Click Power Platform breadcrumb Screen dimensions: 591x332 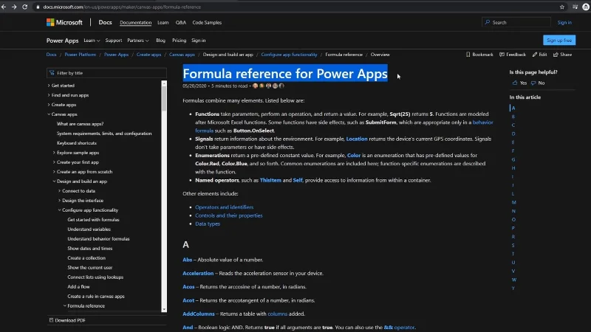click(81, 55)
